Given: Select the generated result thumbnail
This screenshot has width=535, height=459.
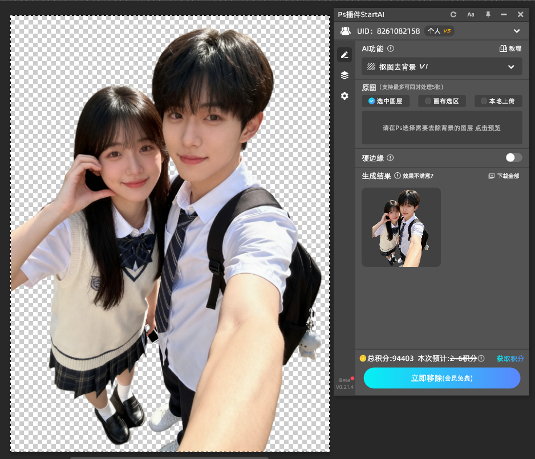Looking at the screenshot, I should (401, 227).
